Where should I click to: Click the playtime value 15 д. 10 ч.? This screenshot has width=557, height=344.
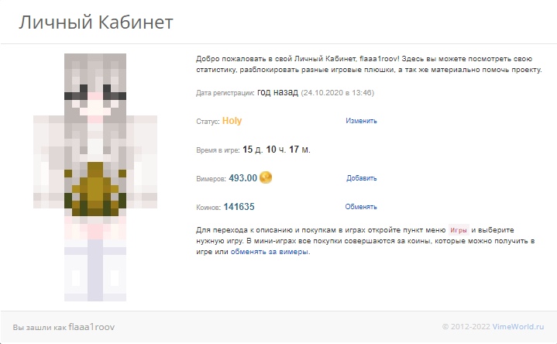tap(264, 150)
